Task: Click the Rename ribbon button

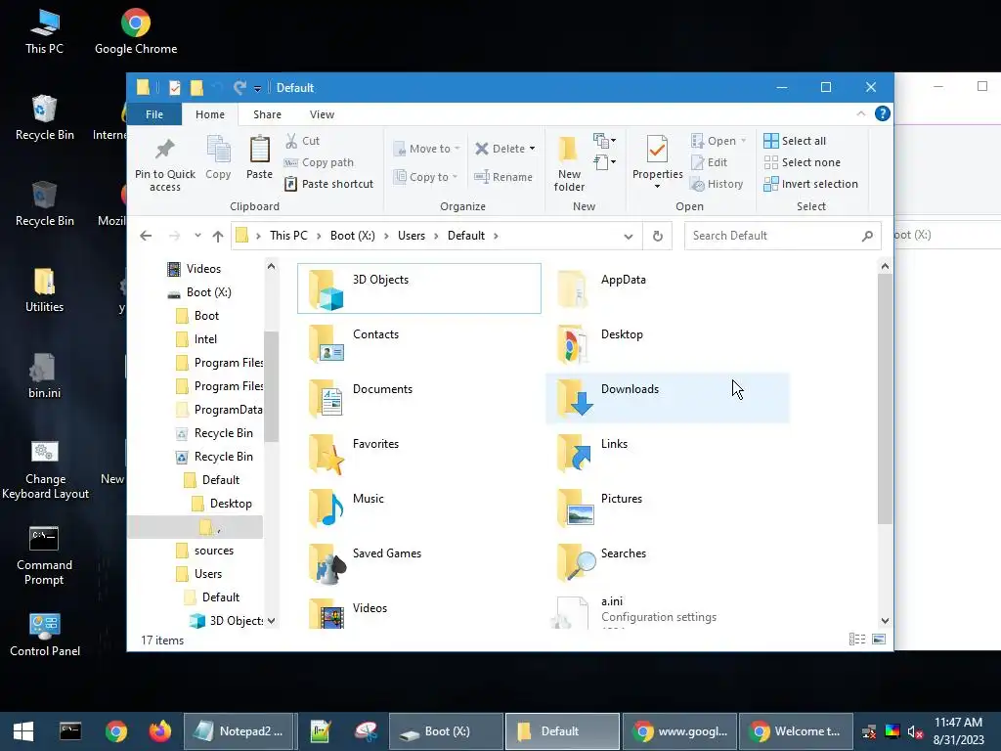Action: tap(503, 177)
